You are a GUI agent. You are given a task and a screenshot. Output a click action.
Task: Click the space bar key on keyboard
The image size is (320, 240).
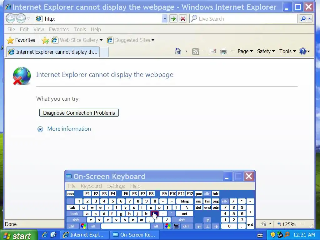126,226
